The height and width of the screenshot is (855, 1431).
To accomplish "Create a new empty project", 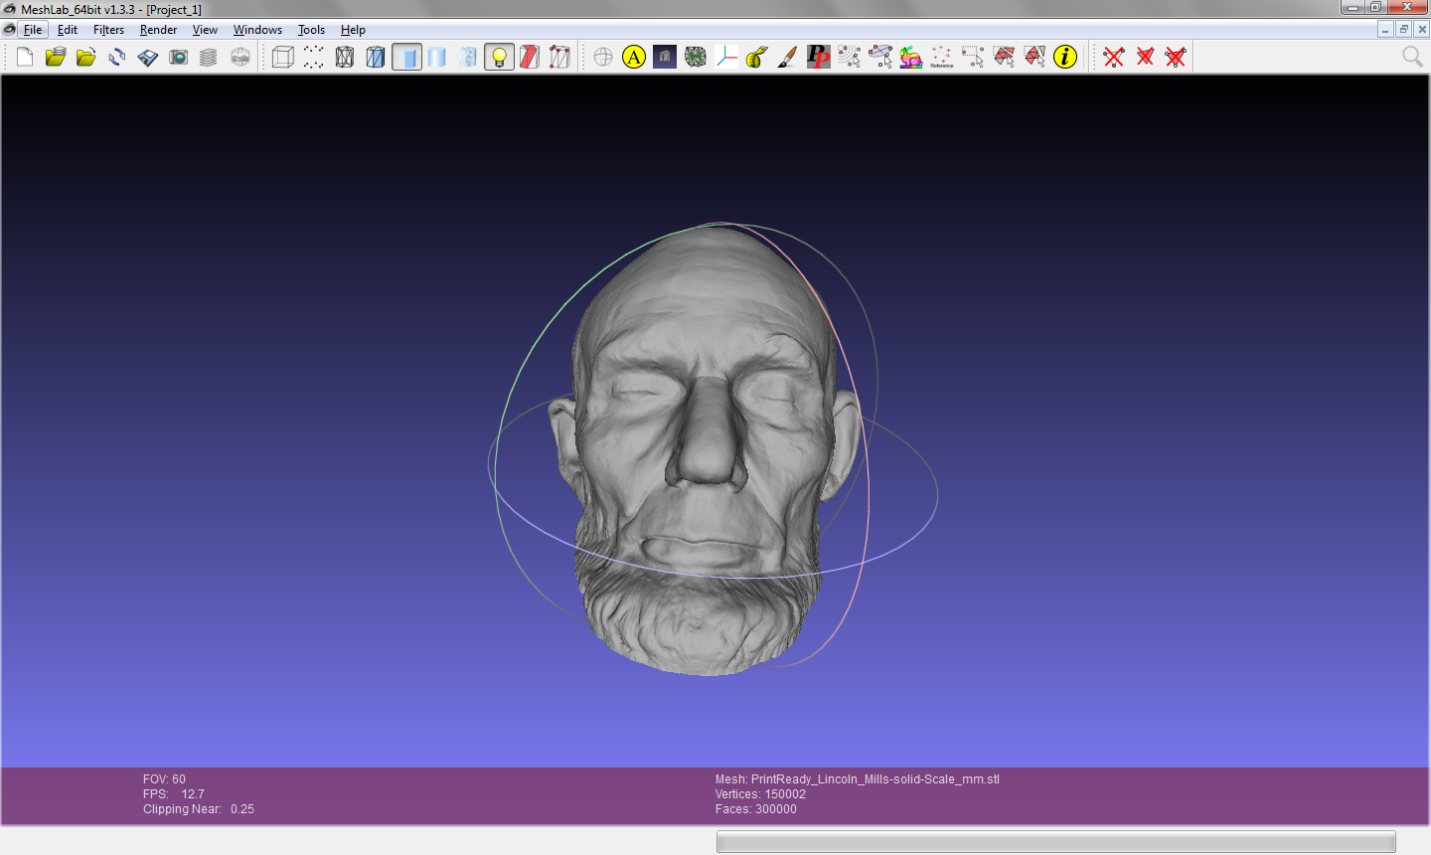I will [25, 57].
